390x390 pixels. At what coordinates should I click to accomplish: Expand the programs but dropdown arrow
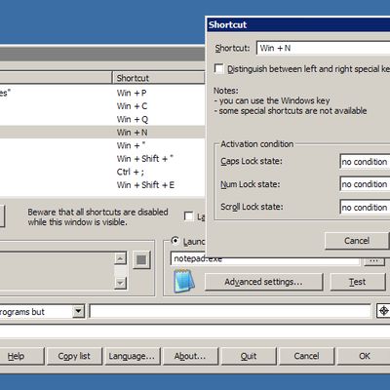[78, 311]
